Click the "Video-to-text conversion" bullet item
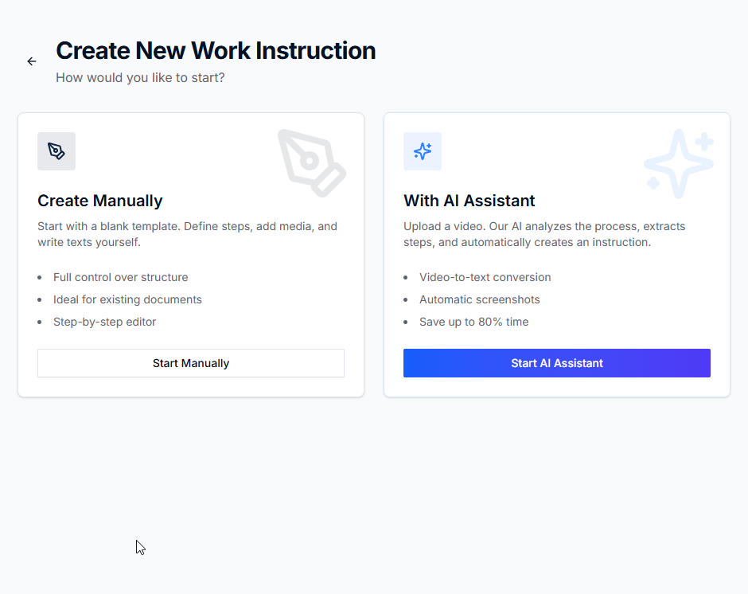748x594 pixels. pyautogui.click(x=485, y=277)
